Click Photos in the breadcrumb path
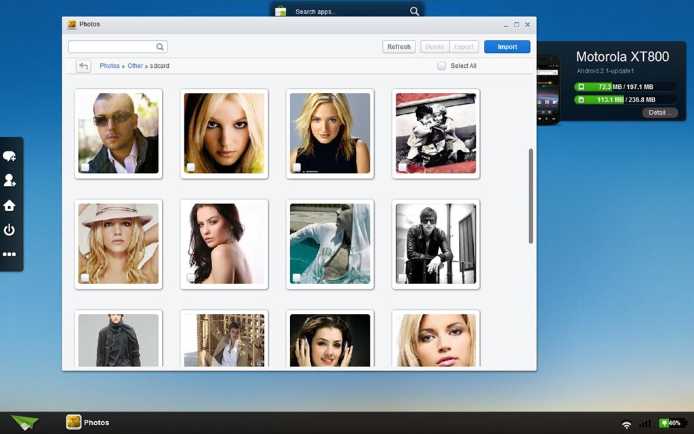 [x=109, y=66]
